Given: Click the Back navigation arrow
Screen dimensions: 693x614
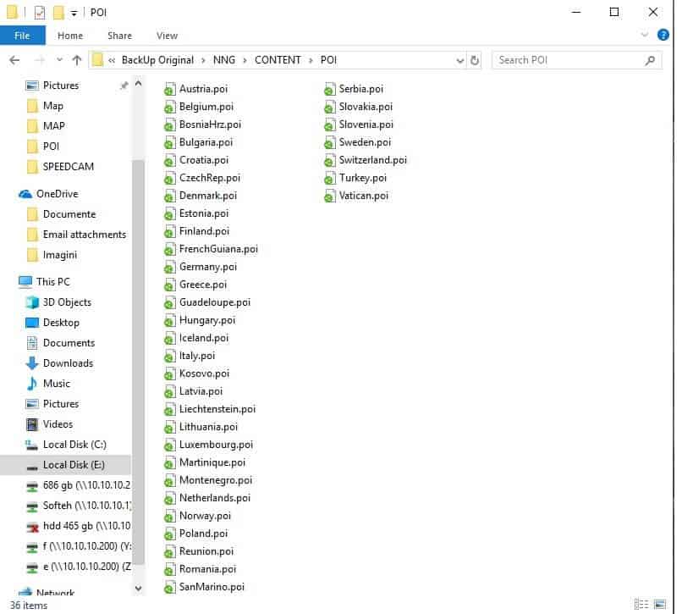Looking at the screenshot, I should click(x=14, y=60).
